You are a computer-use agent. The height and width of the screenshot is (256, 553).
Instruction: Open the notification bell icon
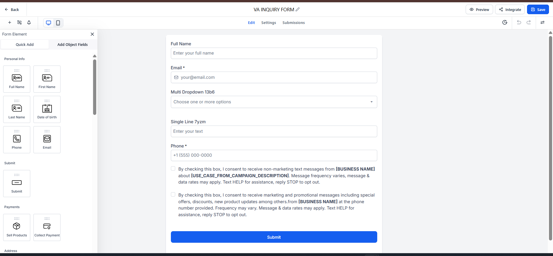click(29, 23)
